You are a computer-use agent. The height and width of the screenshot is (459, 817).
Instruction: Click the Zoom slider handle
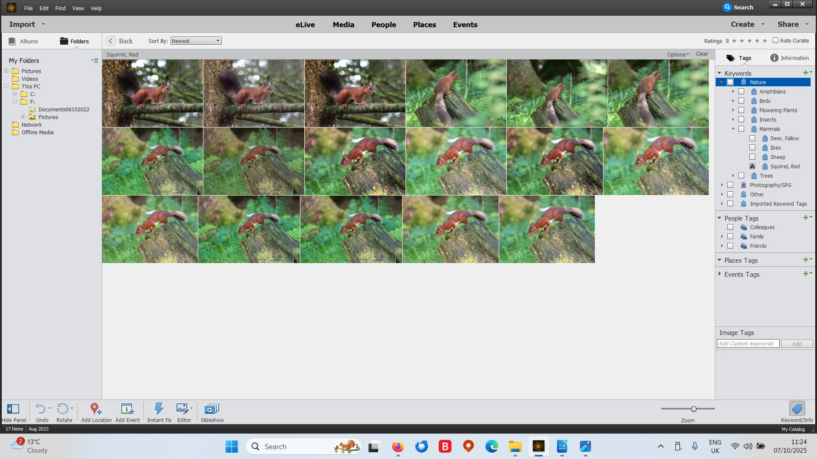[694, 409]
